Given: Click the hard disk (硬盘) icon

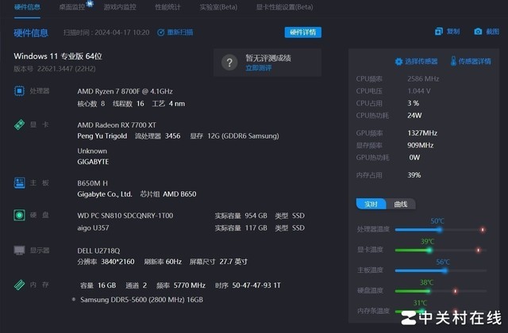Looking at the screenshot, I should (x=20, y=216).
